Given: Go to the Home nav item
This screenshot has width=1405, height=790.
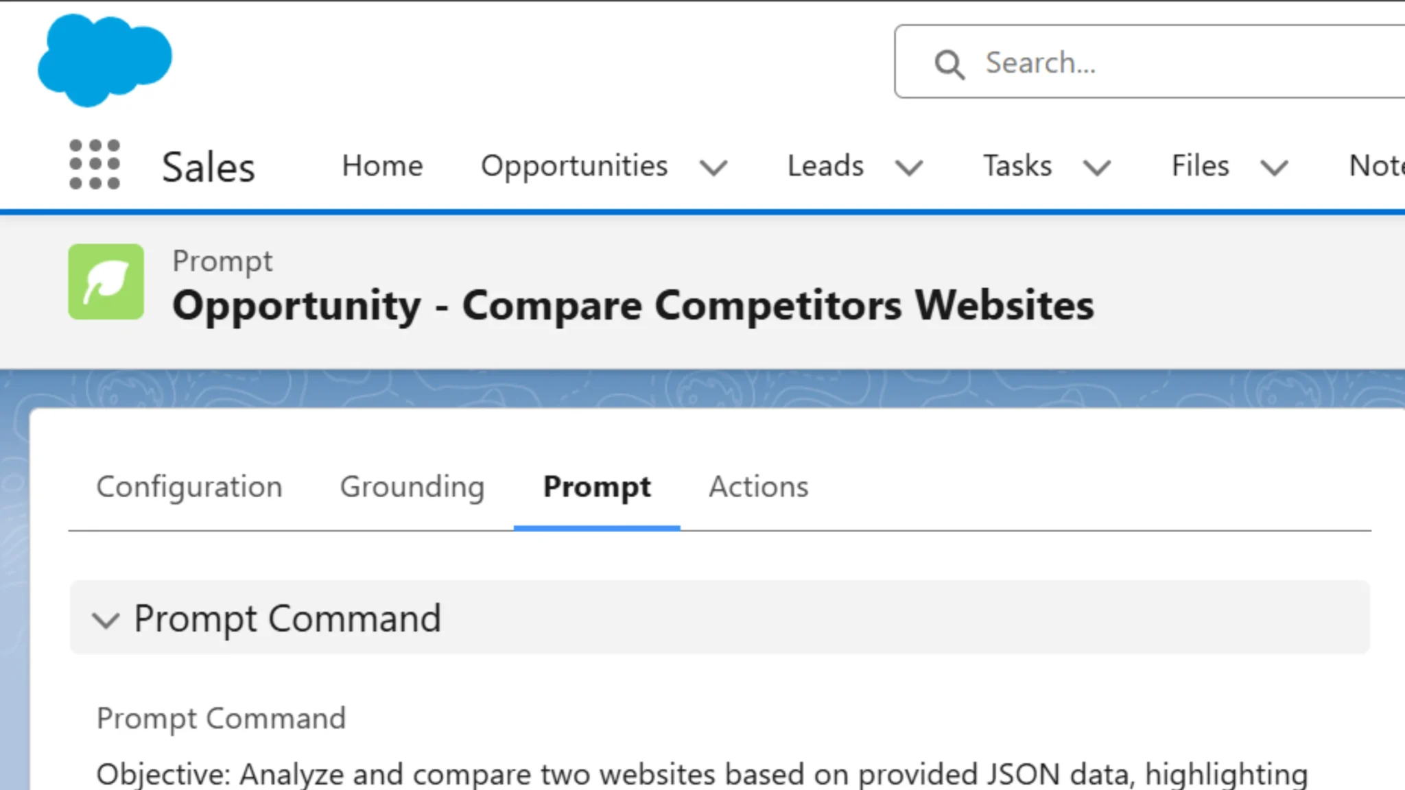Looking at the screenshot, I should 382,166.
